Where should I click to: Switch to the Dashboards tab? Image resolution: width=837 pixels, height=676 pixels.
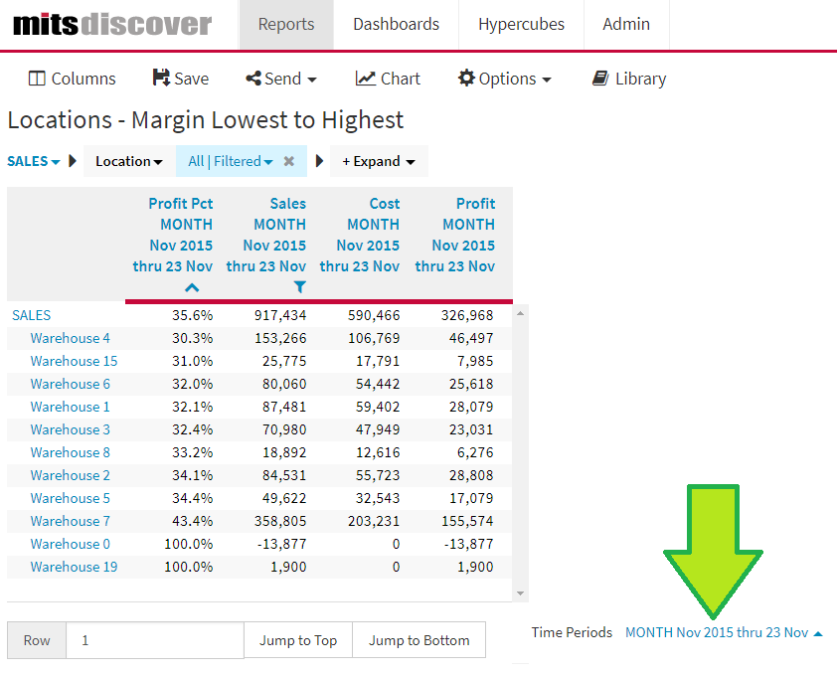396,24
